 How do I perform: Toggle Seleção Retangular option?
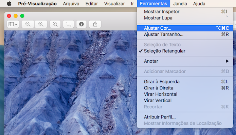pos(185,51)
